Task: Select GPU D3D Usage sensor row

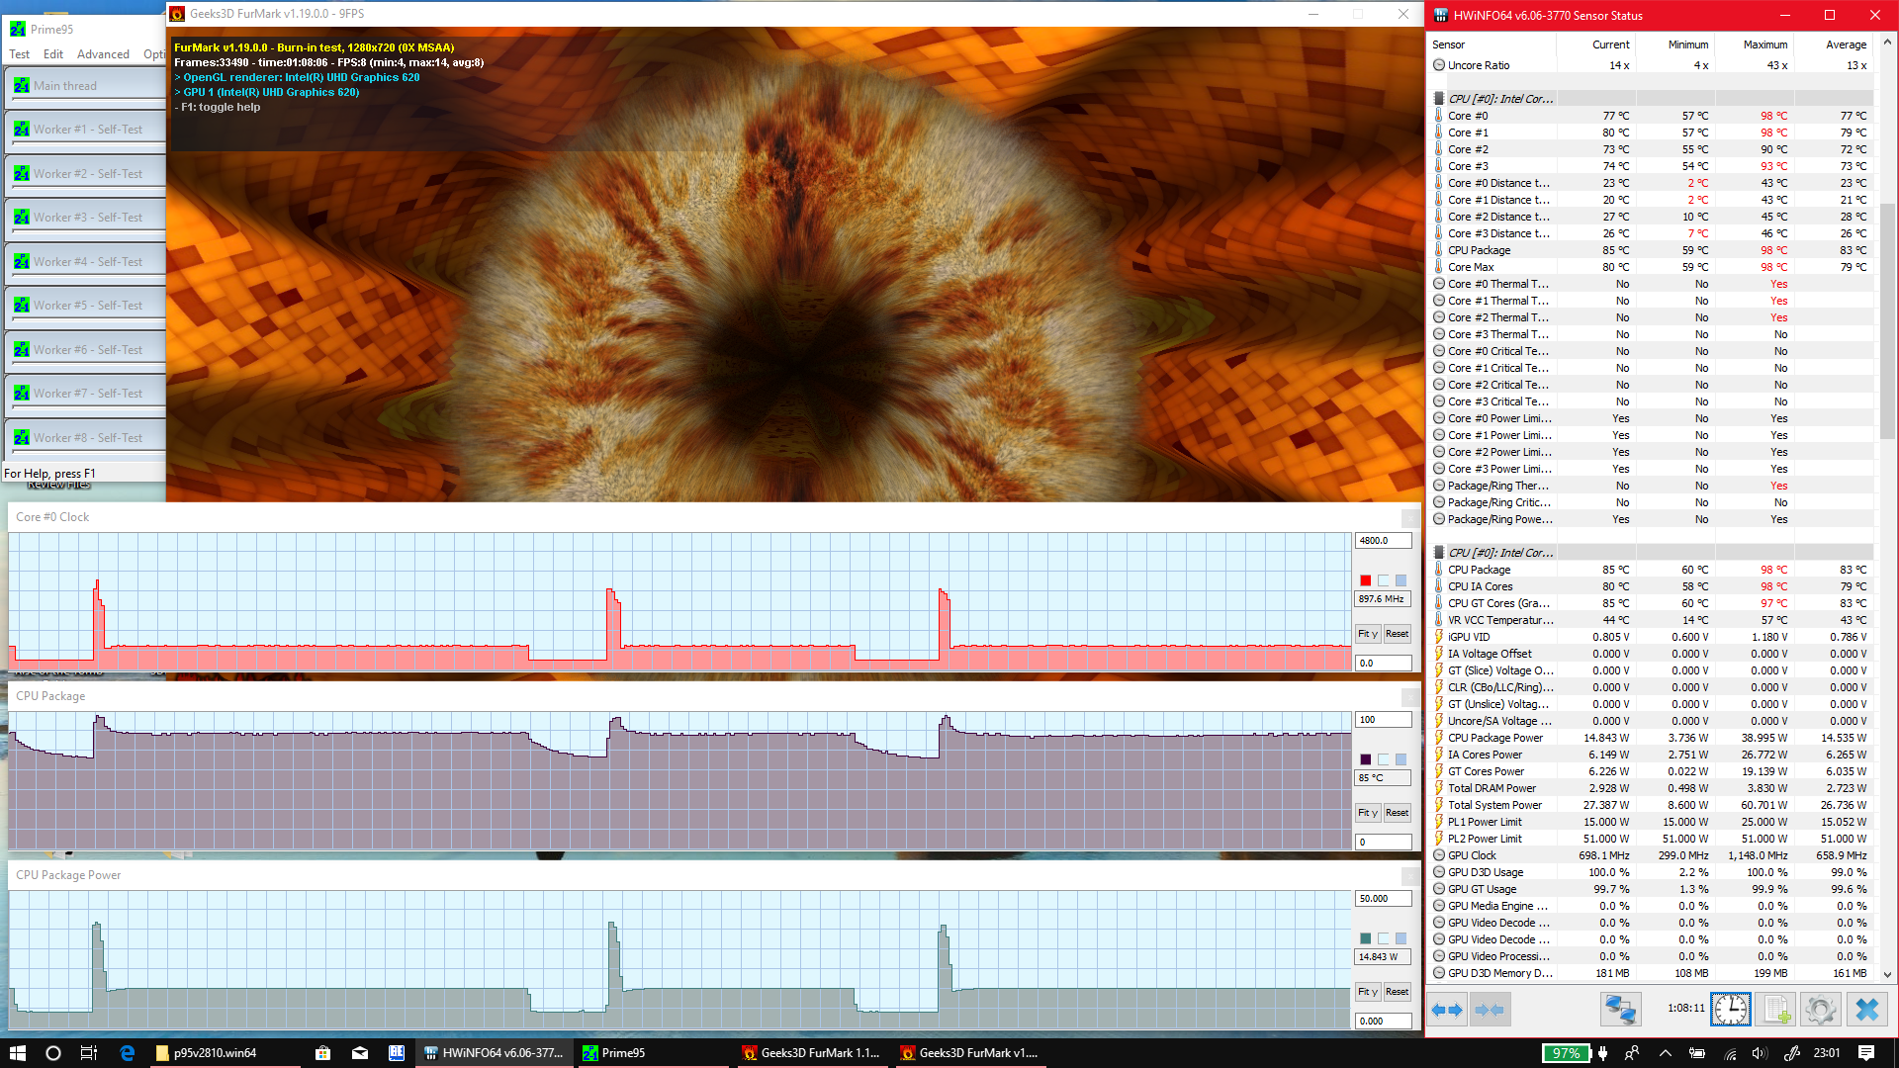Action: pos(1651,872)
